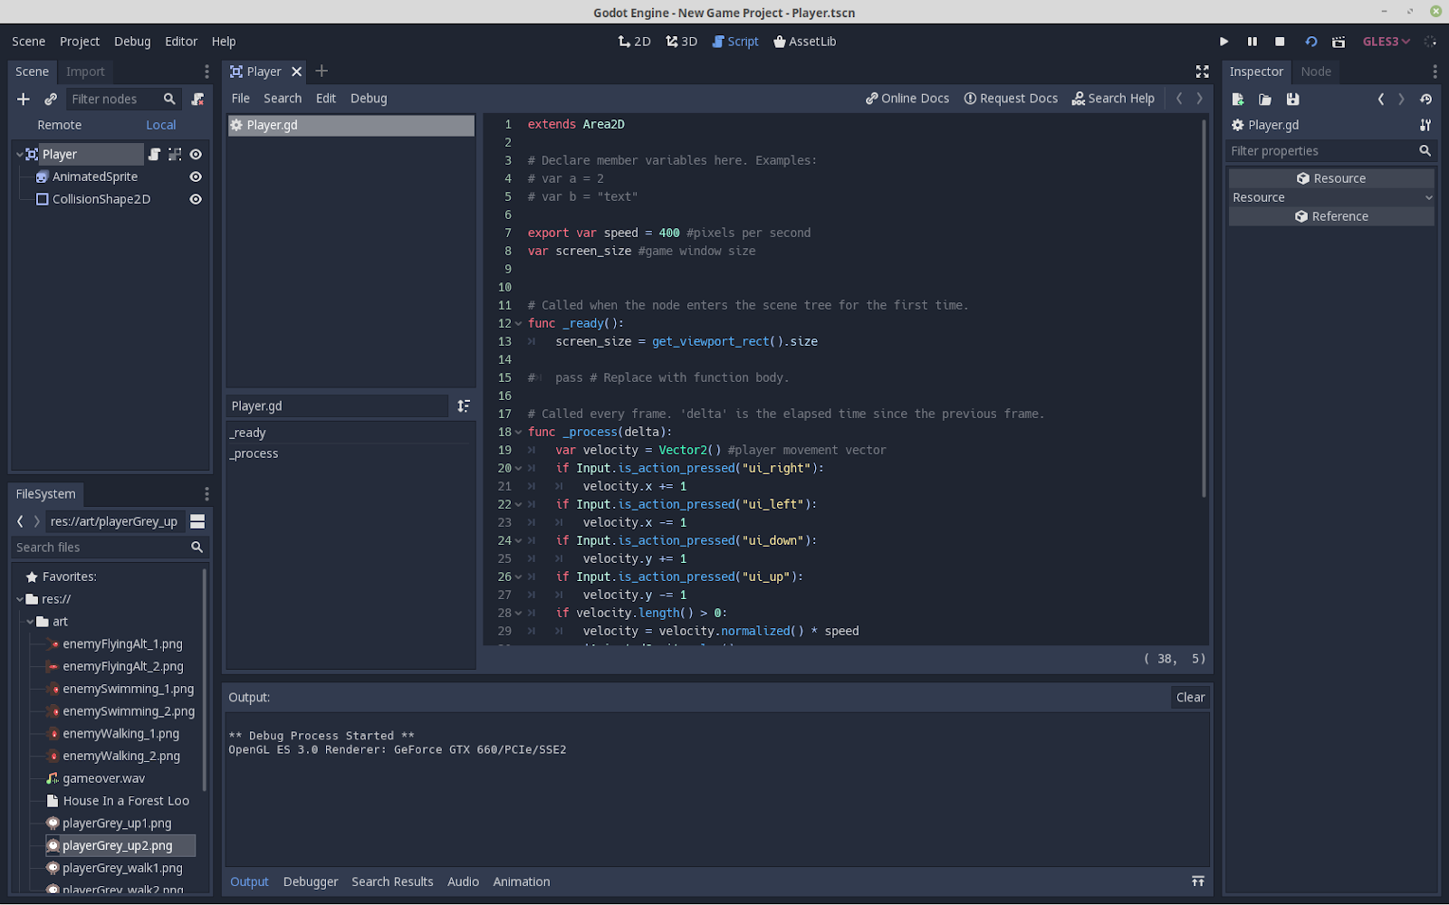The height and width of the screenshot is (905, 1449).
Task: Save the current resource in the Inspector
Action: pyautogui.click(x=1293, y=99)
